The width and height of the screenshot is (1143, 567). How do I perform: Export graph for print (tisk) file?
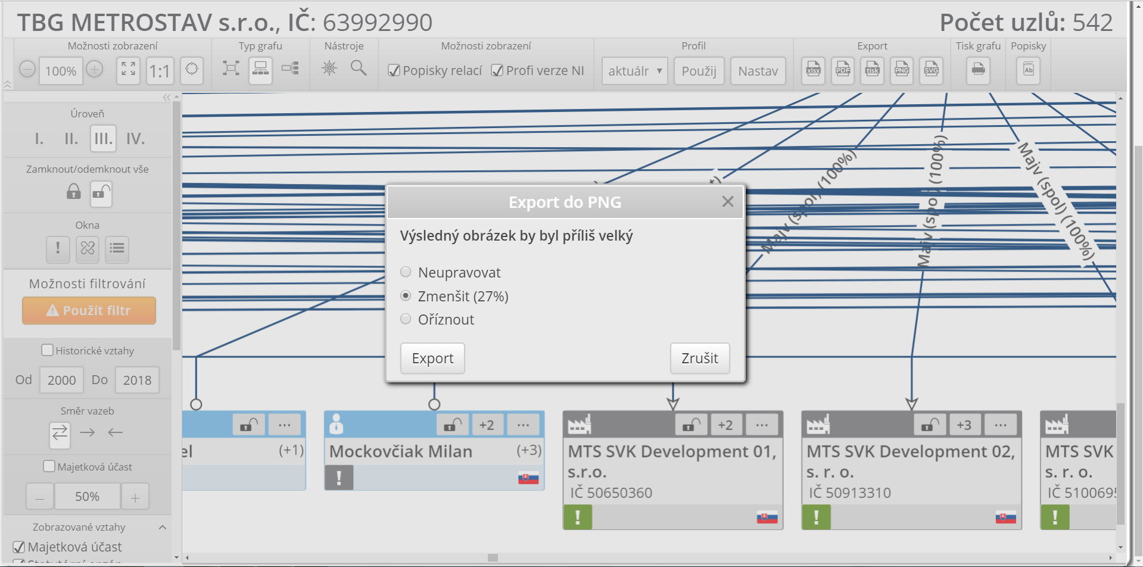(x=872, y=70)
